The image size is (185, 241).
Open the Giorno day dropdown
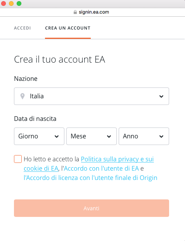(x=39, y=136)
